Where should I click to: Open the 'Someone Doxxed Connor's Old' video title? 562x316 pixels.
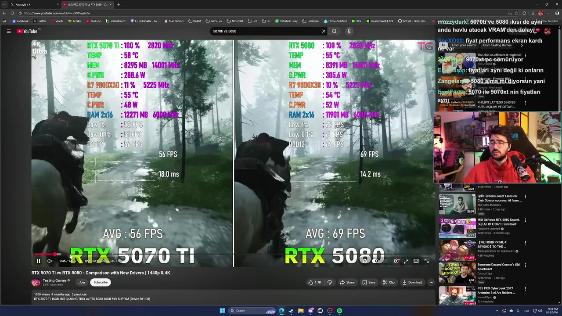[498, 267]
